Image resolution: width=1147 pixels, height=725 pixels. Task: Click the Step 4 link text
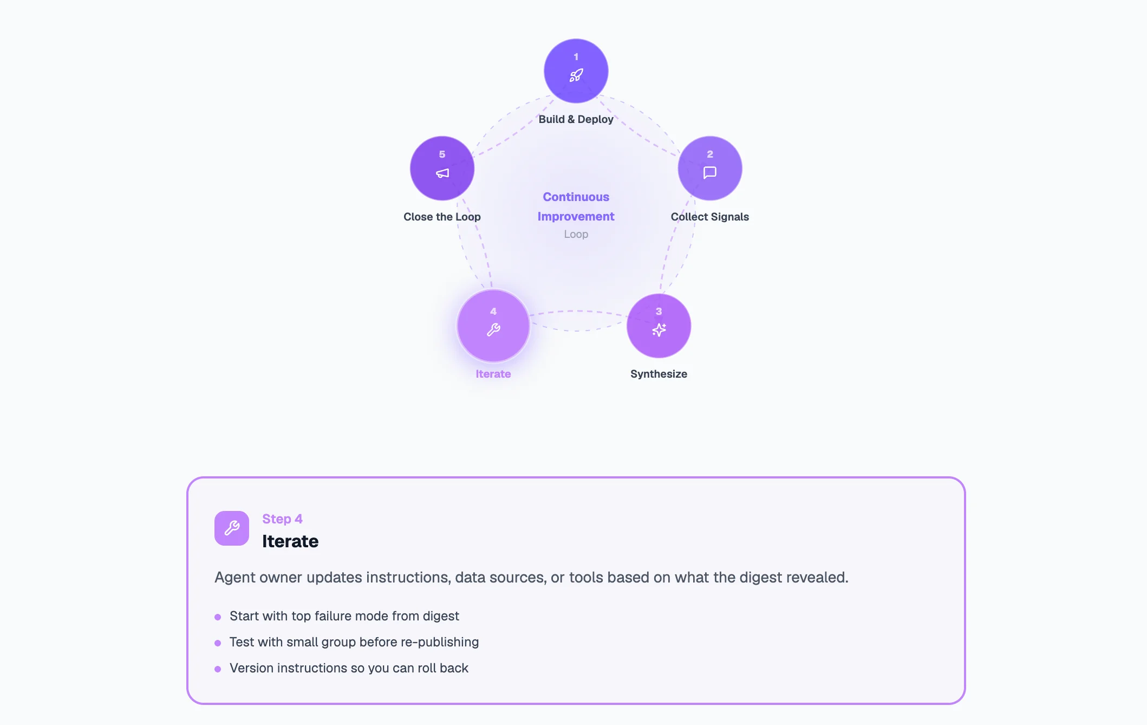[282, 519]
